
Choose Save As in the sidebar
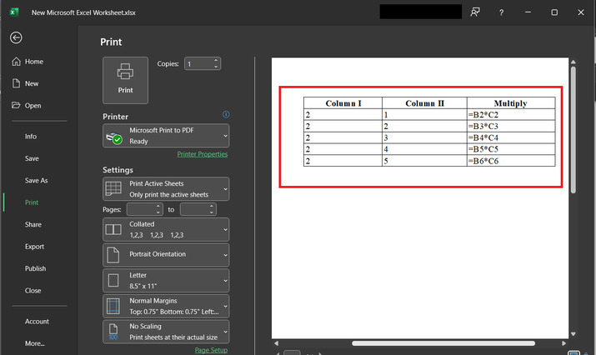pyautogui.click(x=37, y=181)
